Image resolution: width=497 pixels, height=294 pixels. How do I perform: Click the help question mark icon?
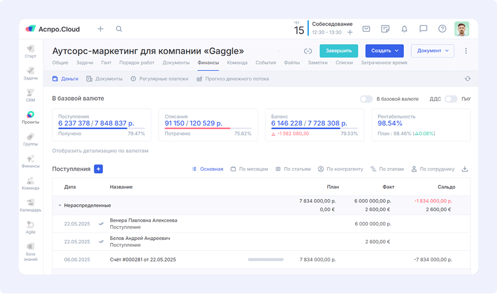442,29
